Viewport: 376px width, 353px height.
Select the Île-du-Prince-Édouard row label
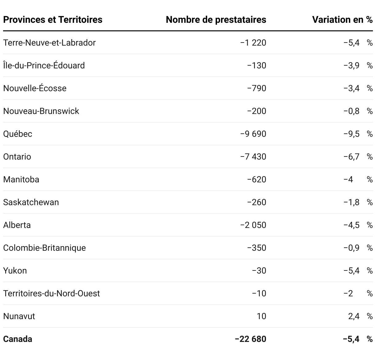[x=44, y=65]
